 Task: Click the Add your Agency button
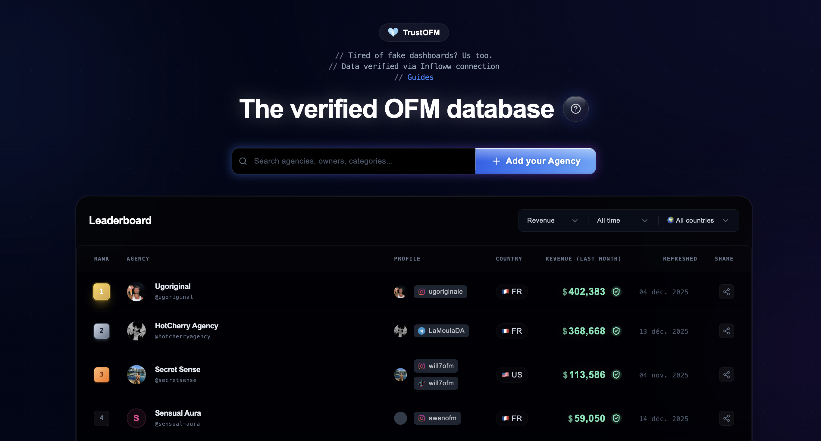(535, 161)
